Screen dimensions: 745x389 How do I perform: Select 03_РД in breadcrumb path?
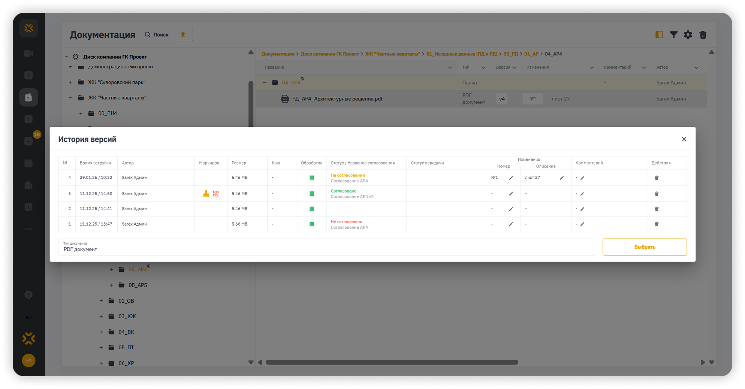coord(510,54)
